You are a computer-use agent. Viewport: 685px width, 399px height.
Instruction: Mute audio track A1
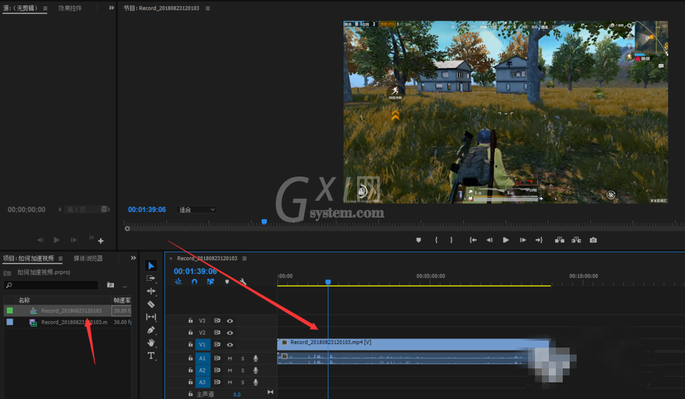pos(230,359)
